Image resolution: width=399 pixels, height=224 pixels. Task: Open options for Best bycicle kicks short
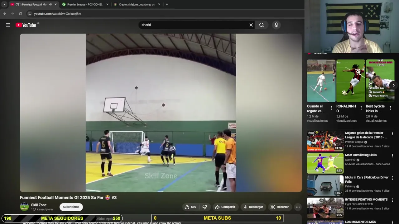391,108
